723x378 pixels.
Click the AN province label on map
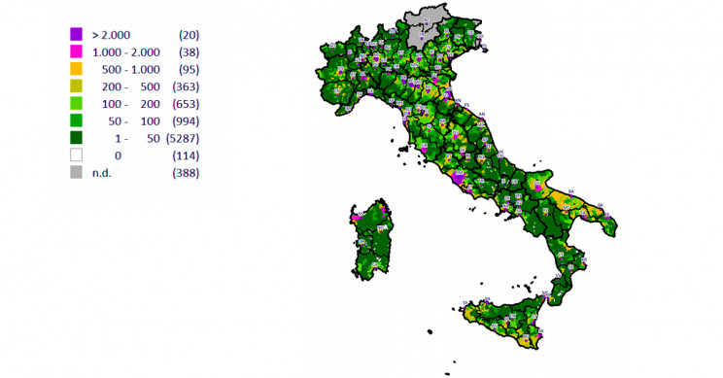coord(482,114)
